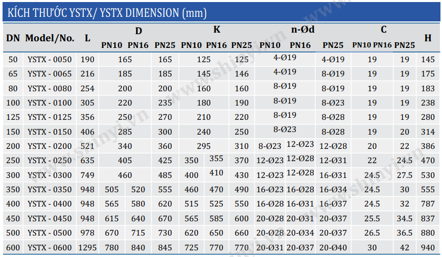
Task: Select the DN column header
Action: coord(13,38)
